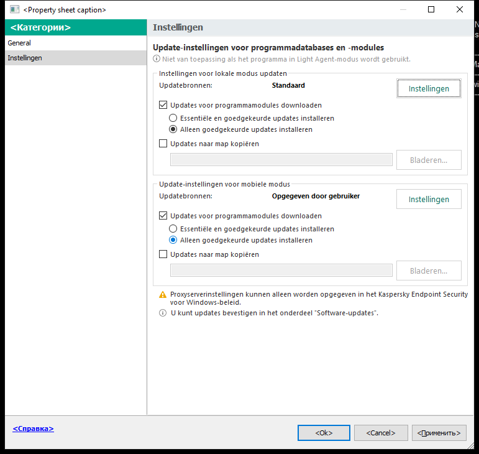This screenshot has width=479, height=454.
Task: Maximize the property sheet window
Action: (431, 9)
